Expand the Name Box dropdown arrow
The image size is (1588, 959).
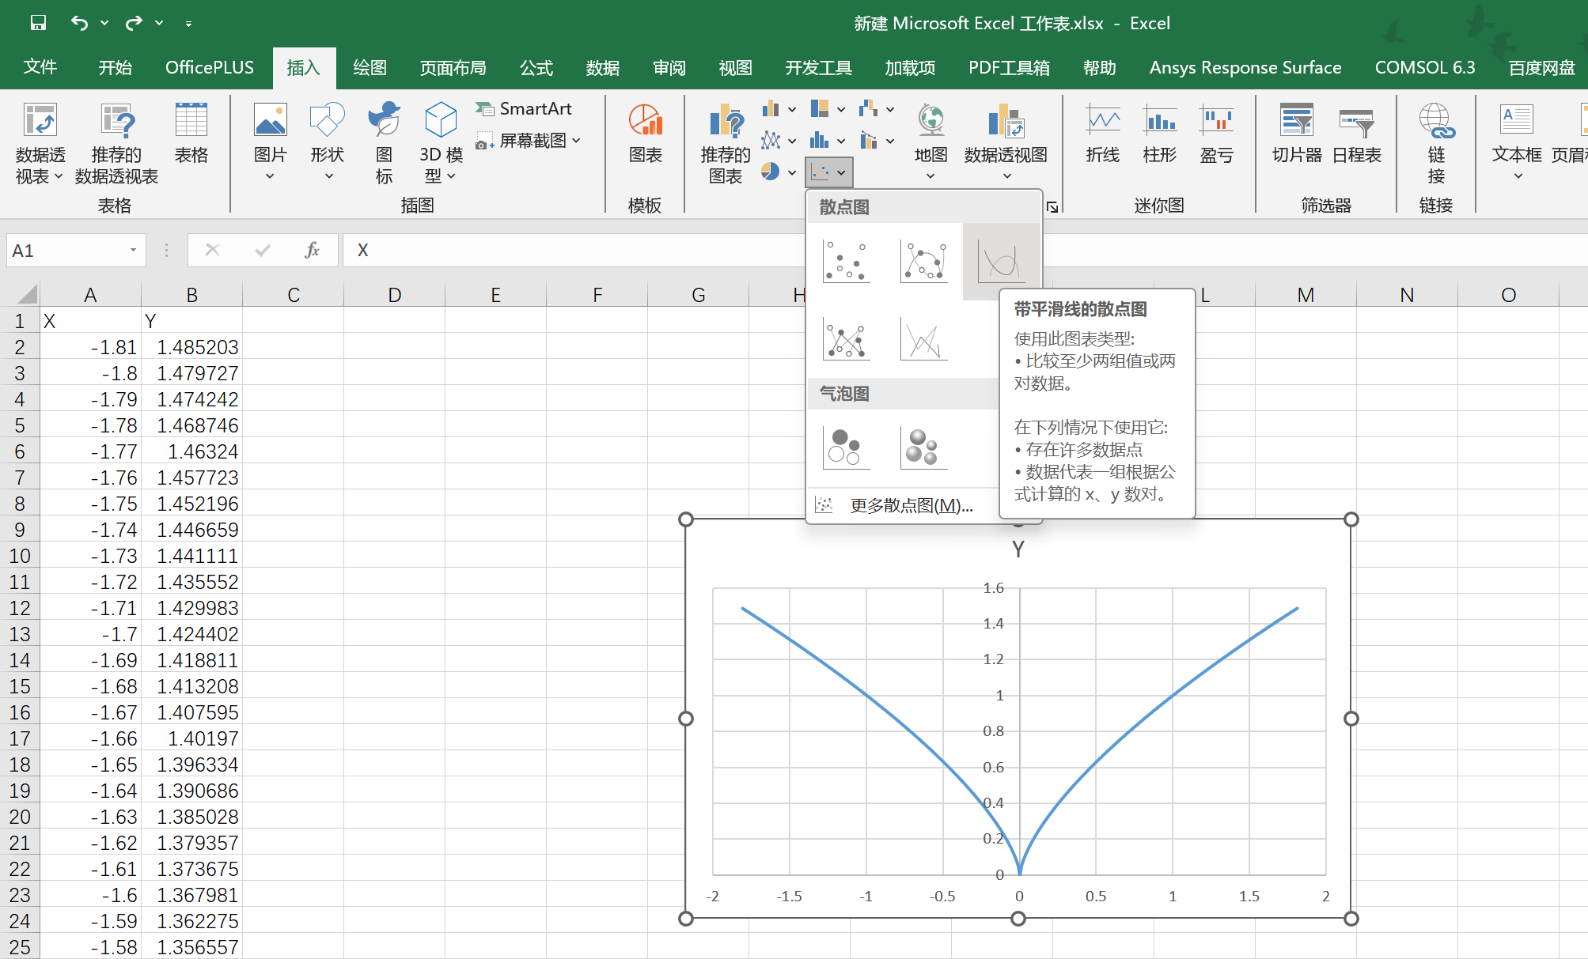point(133,251)
